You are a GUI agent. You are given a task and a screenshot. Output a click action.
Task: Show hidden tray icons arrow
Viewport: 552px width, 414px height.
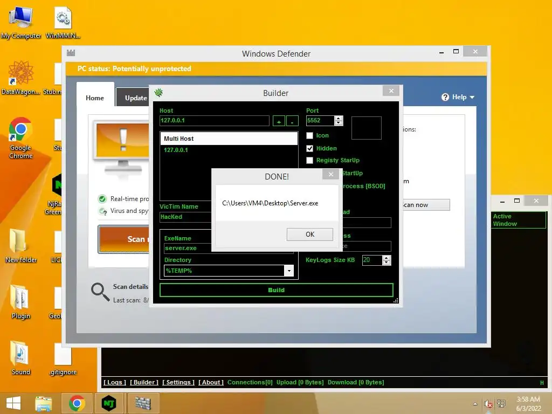point(475,404)
